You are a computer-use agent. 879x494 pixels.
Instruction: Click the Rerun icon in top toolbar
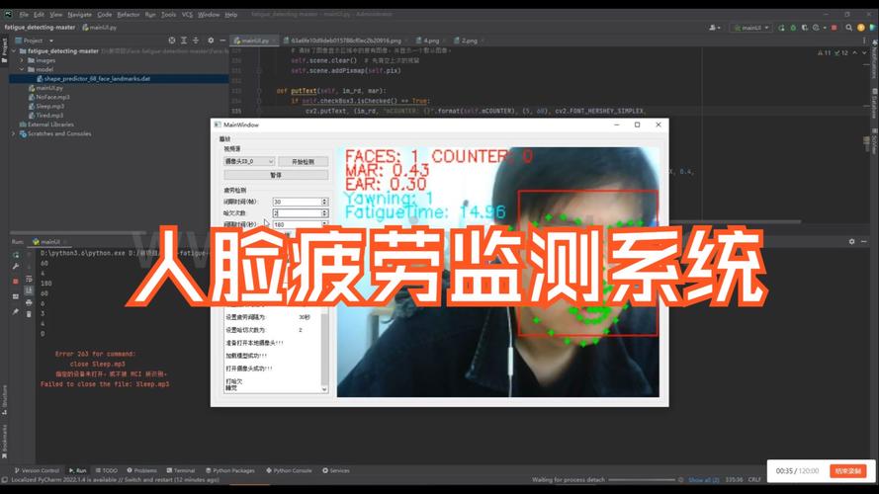(781, 28)
